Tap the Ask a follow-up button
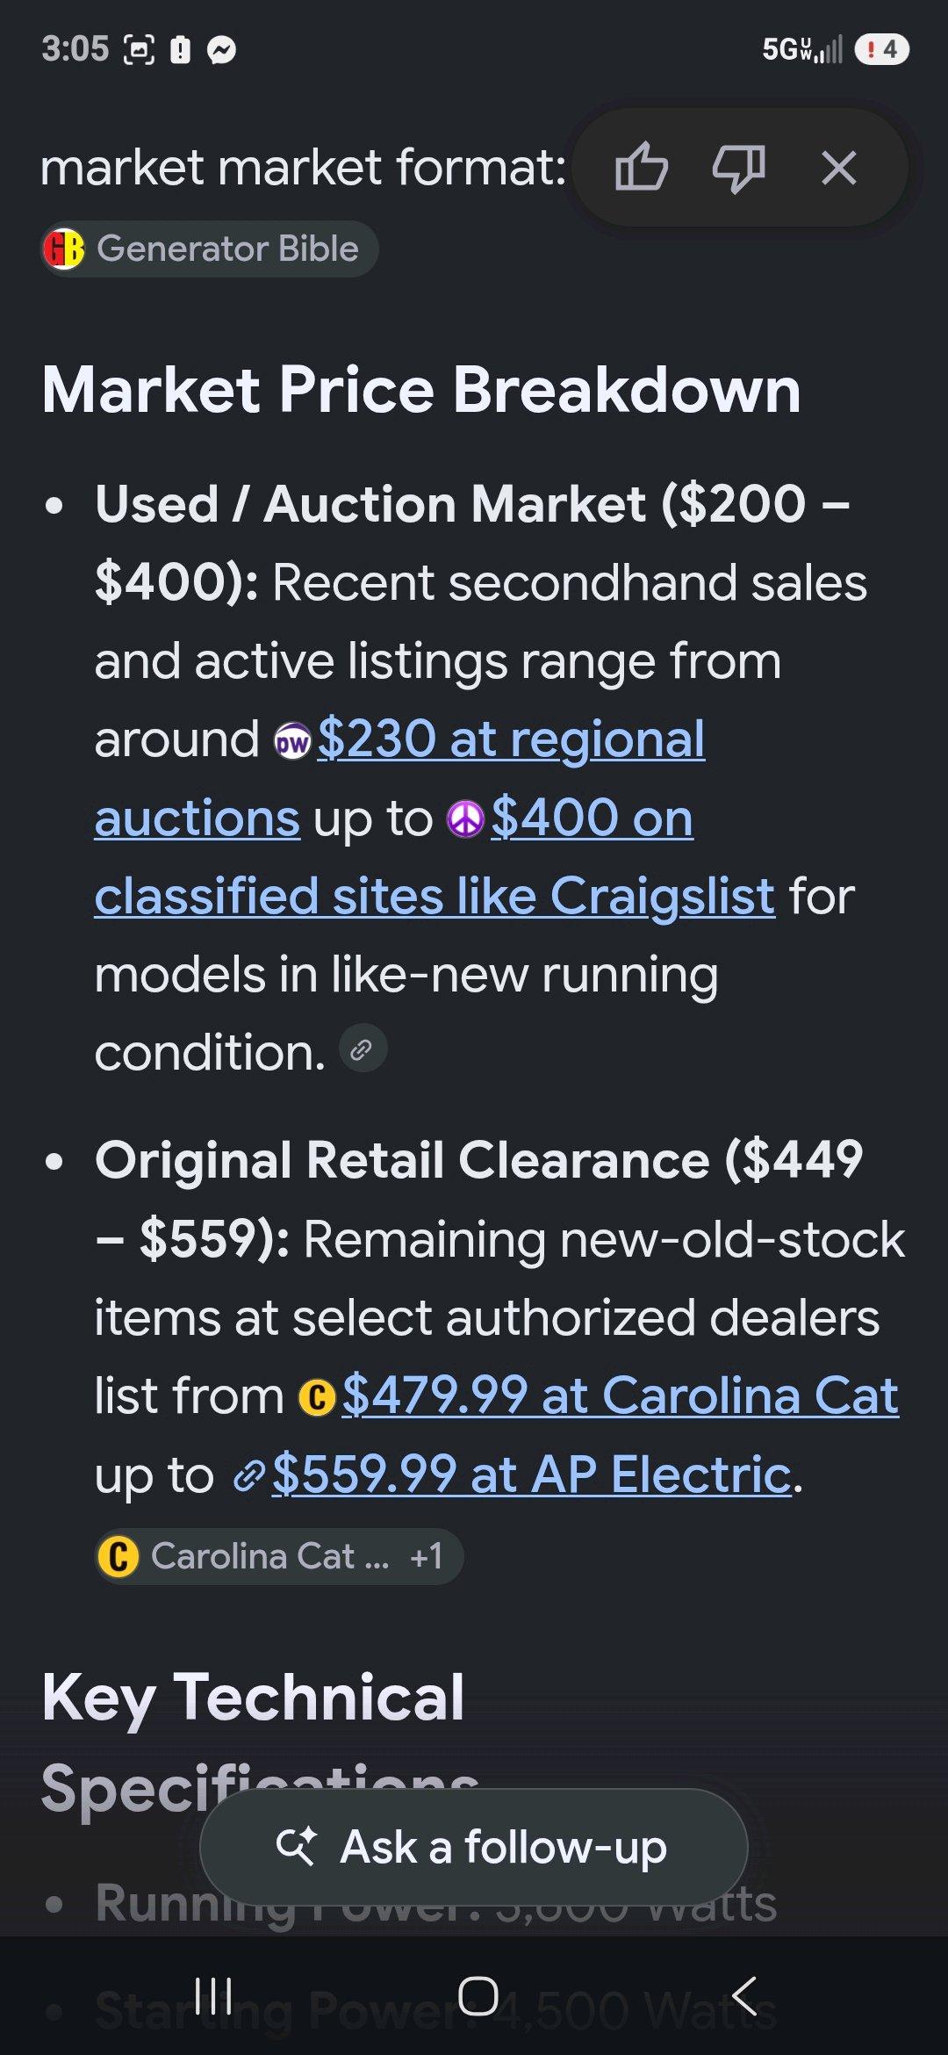 point(474,1846)
